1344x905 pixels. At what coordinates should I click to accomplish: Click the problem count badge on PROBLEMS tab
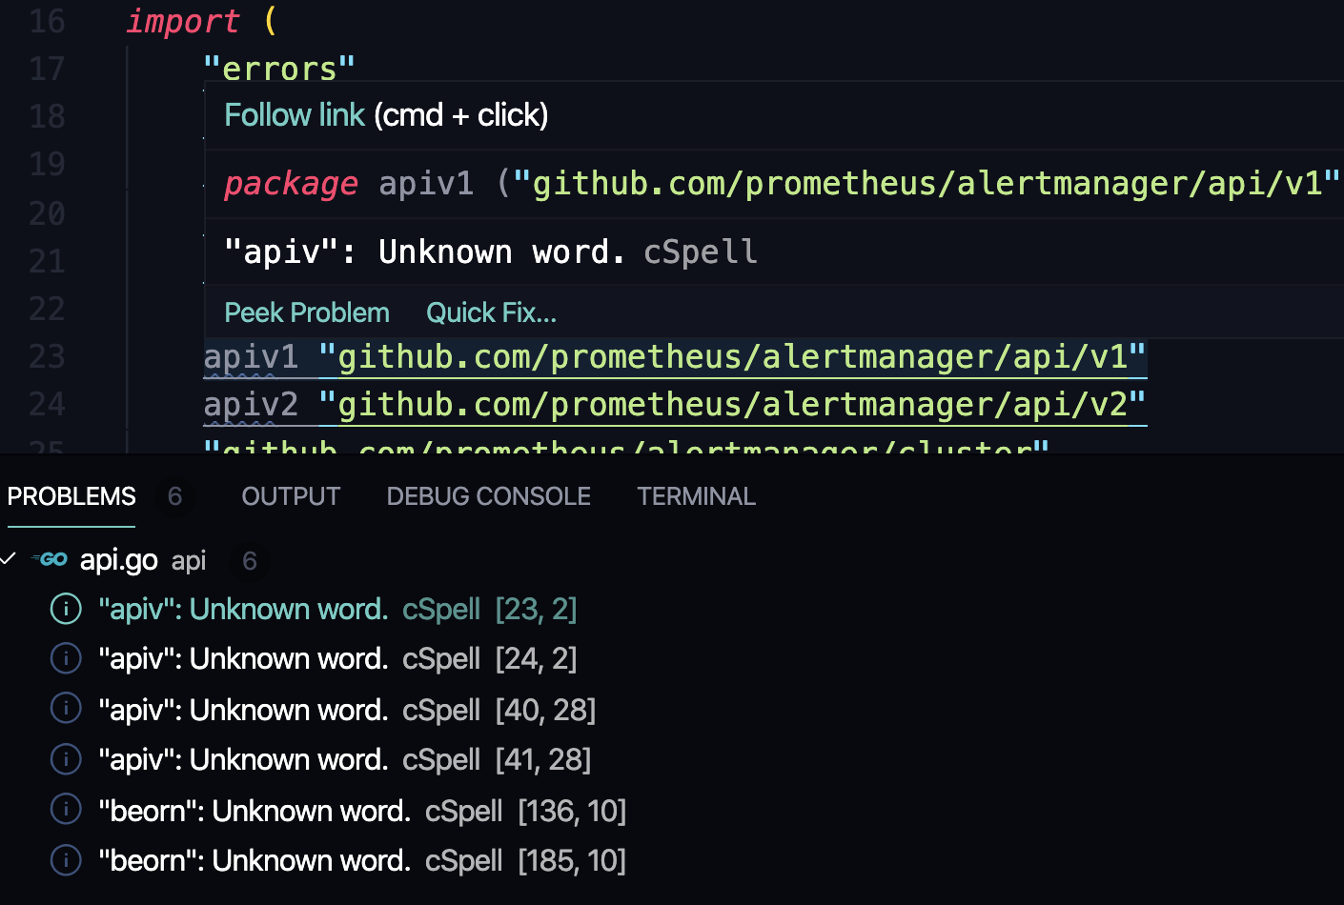pyautogui.click(x=174, y=495)
